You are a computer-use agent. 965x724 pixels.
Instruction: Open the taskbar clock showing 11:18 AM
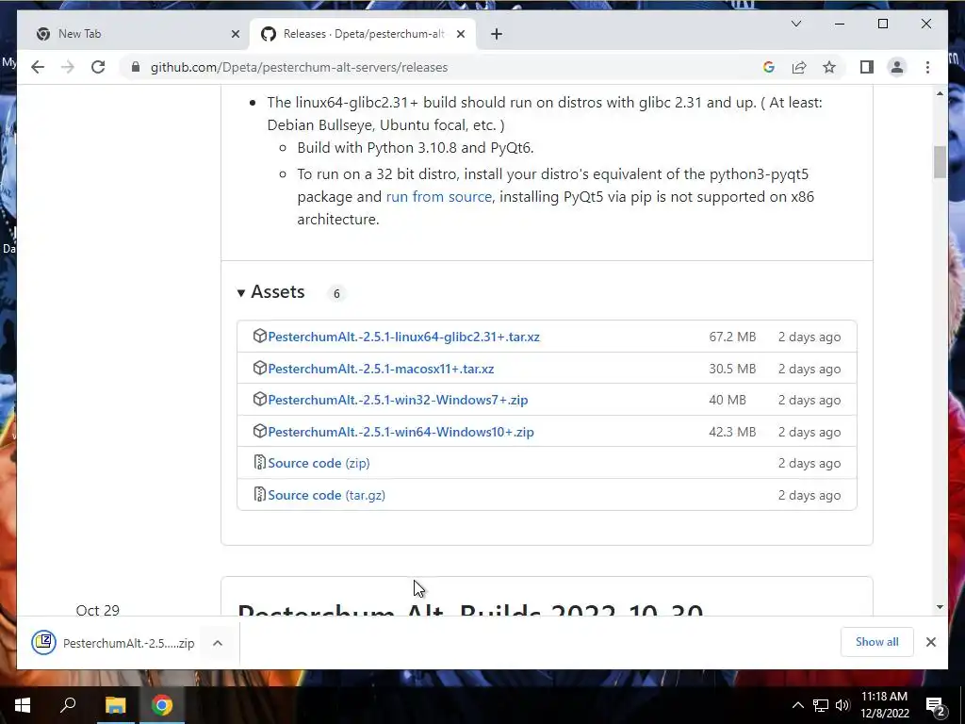pos(884,705)
